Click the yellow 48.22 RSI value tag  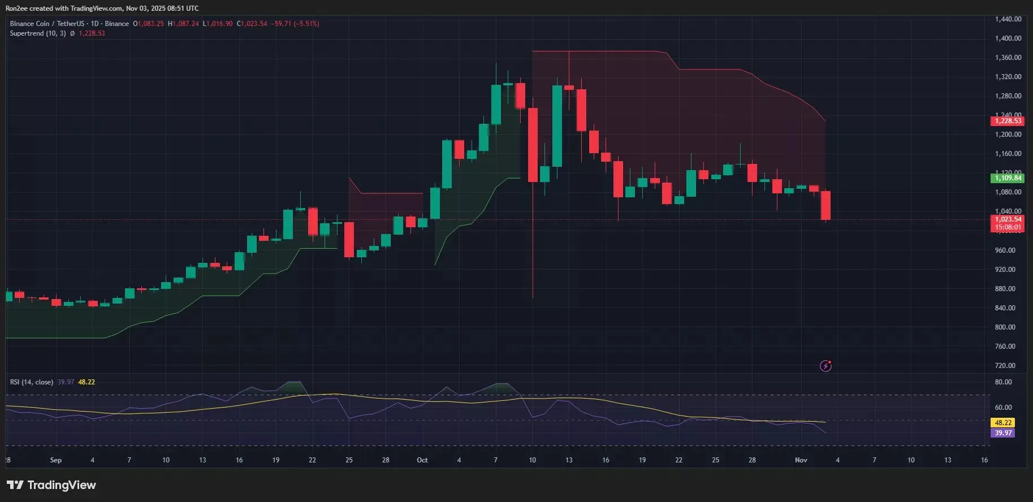tap(1003, 422)
